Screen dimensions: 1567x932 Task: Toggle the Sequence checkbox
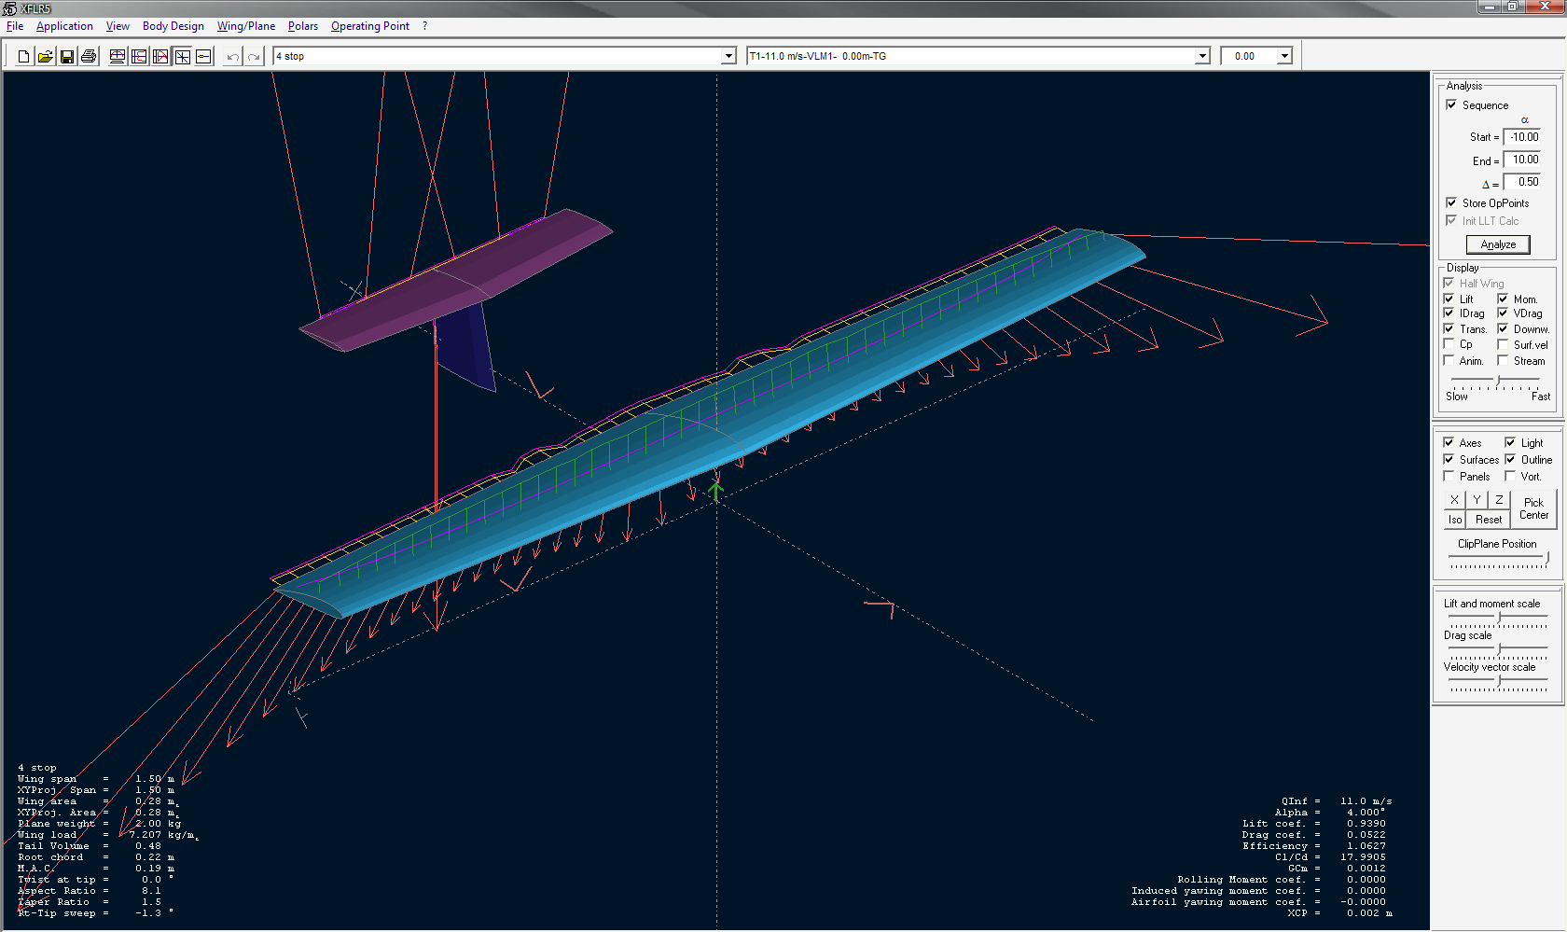[1451, 104]
